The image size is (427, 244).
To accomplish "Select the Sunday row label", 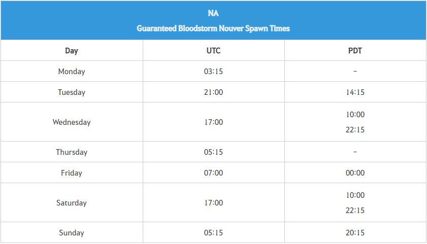I will tap(72, 233).
